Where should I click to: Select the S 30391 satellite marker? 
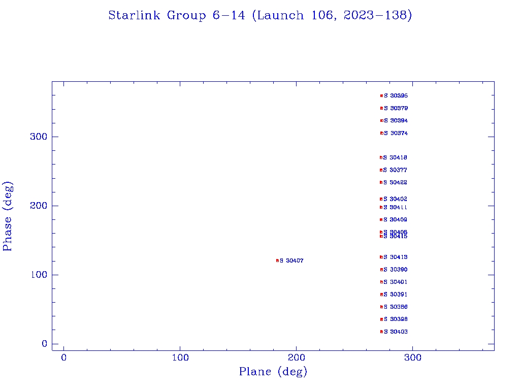coord(381,295)
